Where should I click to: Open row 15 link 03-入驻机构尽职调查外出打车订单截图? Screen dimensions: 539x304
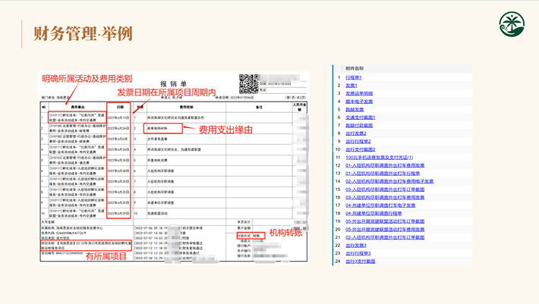pyautogui.click(x=385, y=190)
